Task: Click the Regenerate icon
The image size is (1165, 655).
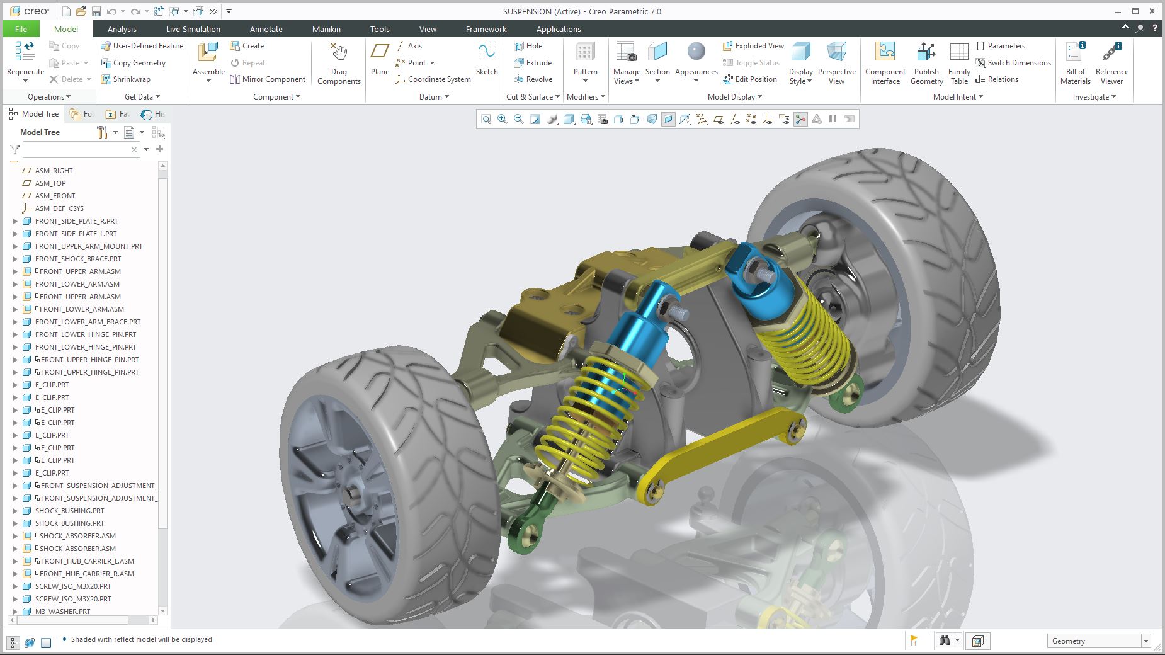Action: (25, 51)
